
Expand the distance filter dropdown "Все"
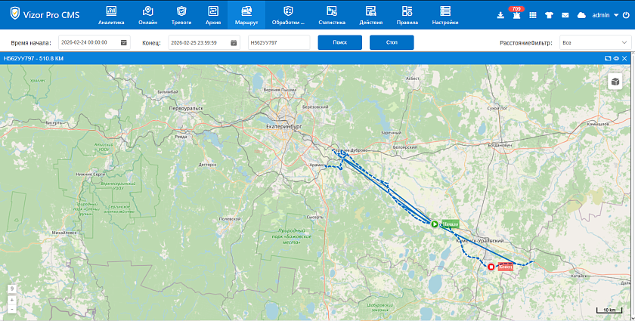pos(593,42)
